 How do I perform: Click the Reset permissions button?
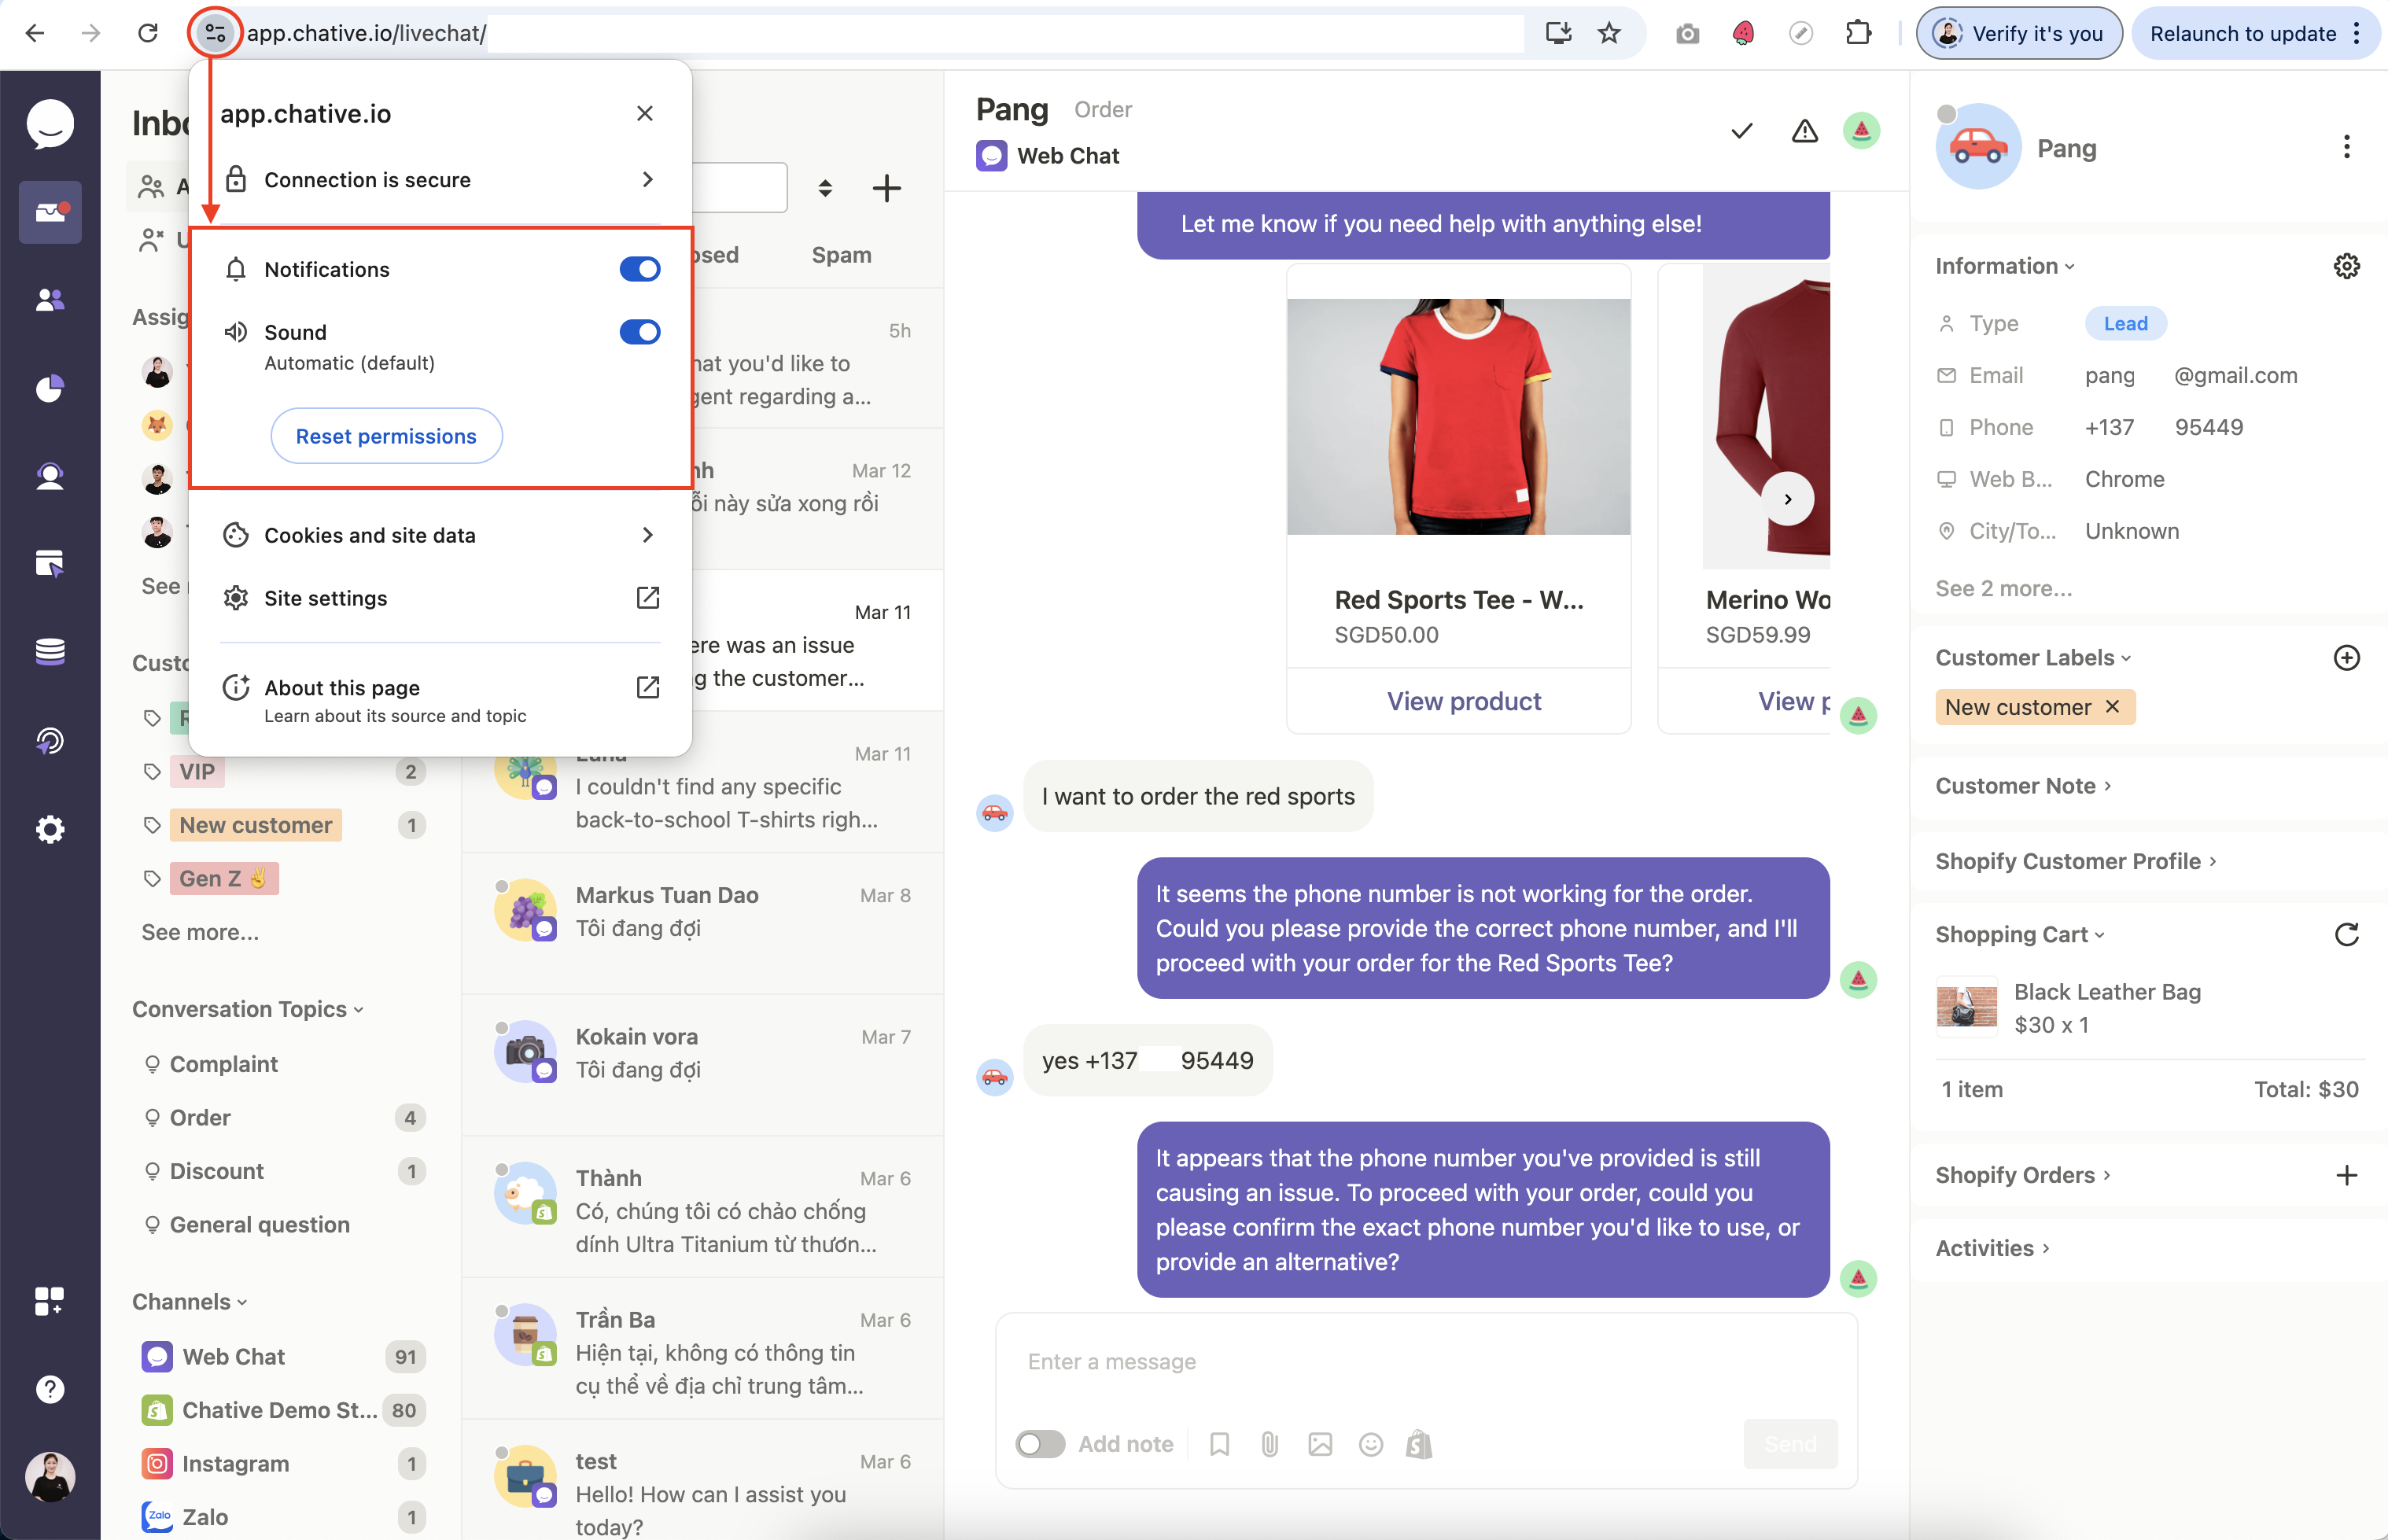point(386,436)
